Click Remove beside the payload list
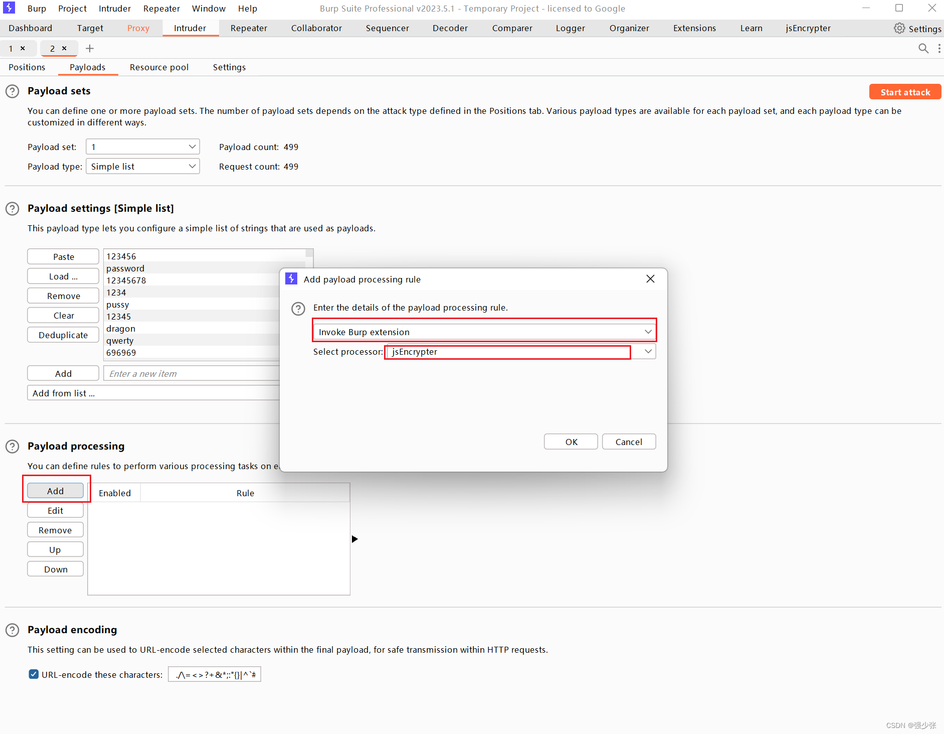This screenshot has height=734, width=944. pyautogui.click(x=63, y=296)
